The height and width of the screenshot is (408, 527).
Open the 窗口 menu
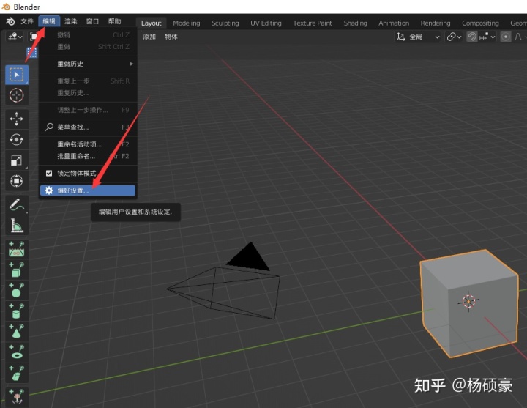(x=92, y=21)
